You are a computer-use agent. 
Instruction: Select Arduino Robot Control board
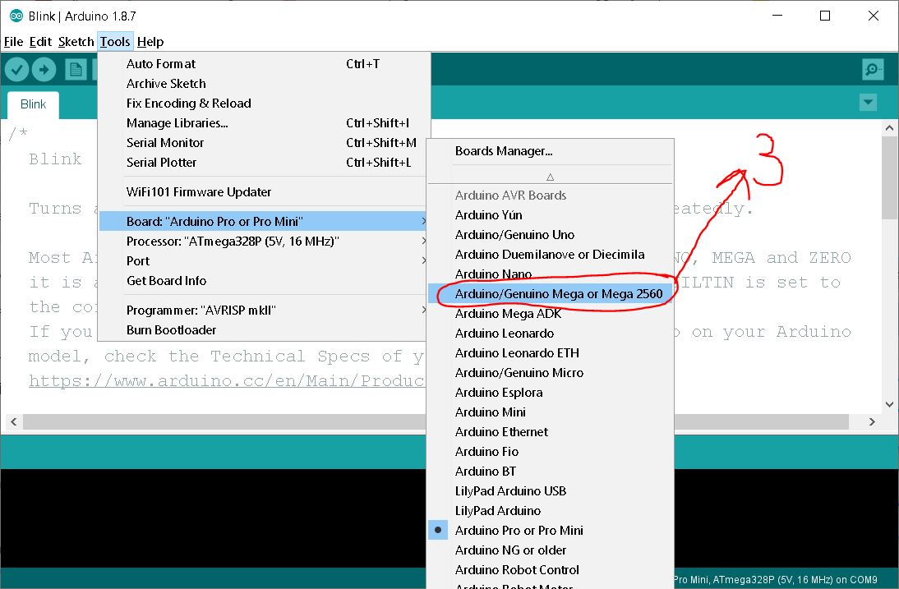coord(551,570)
